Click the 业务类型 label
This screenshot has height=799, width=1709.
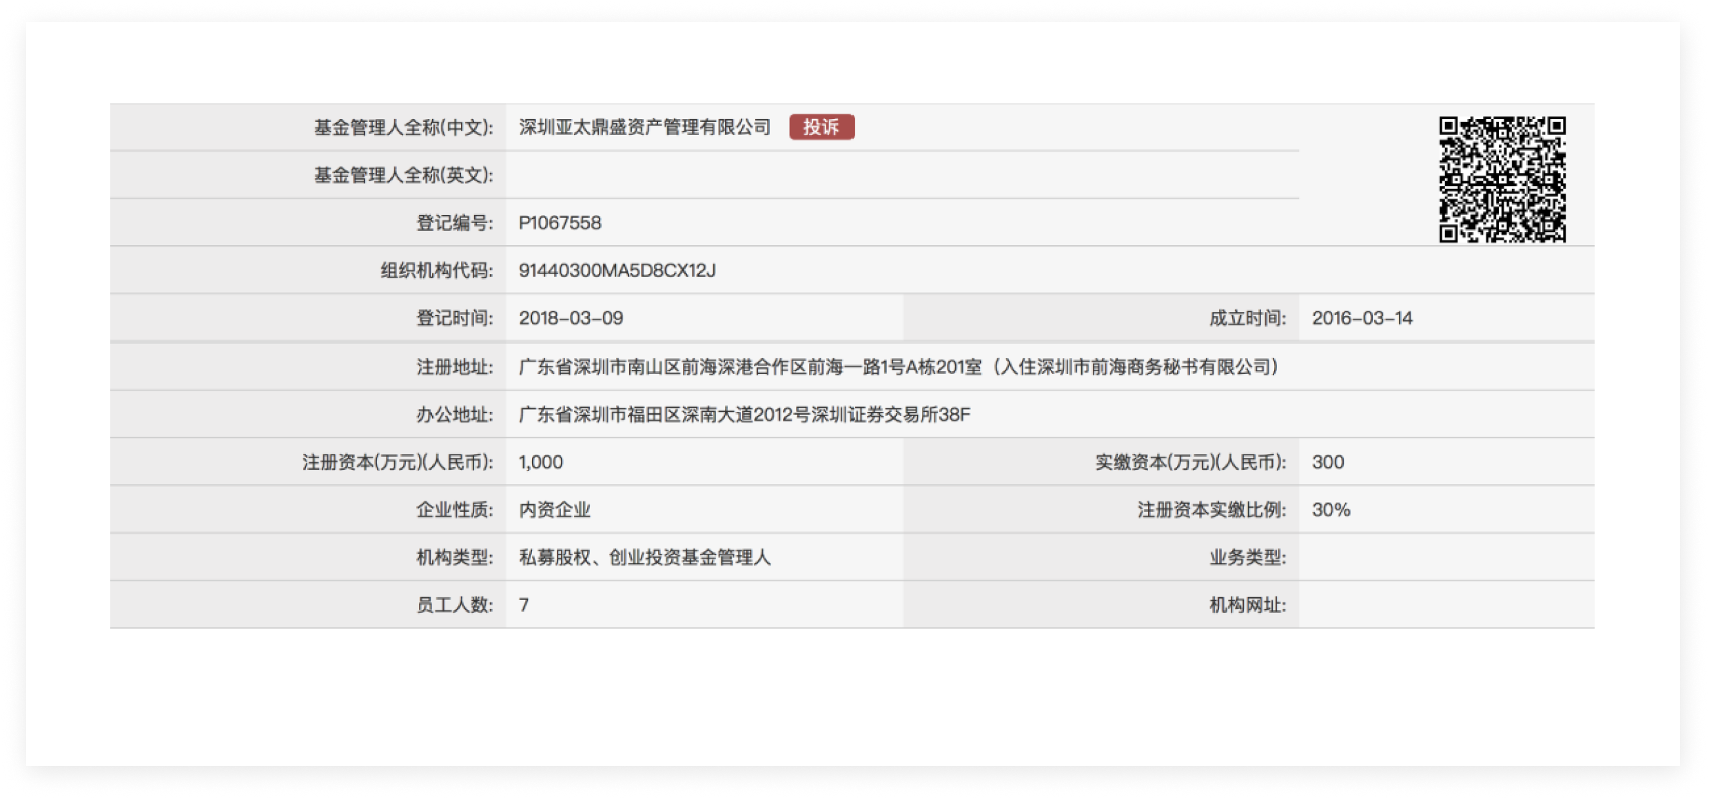(x=1247, y=557)
